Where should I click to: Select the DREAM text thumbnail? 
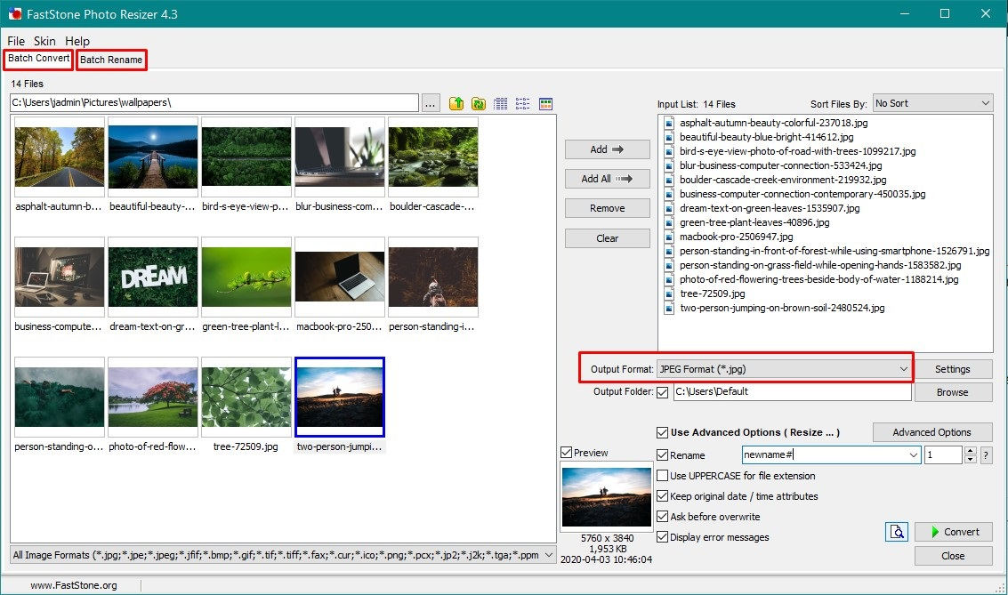pos(153,277)
